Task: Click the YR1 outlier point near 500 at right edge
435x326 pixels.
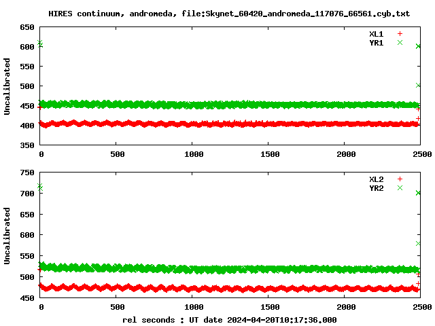Action: click(x=418, y=86)
